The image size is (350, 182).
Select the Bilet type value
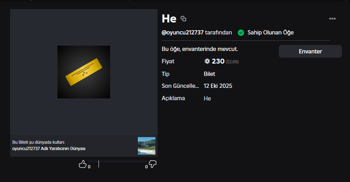[209, 74]
